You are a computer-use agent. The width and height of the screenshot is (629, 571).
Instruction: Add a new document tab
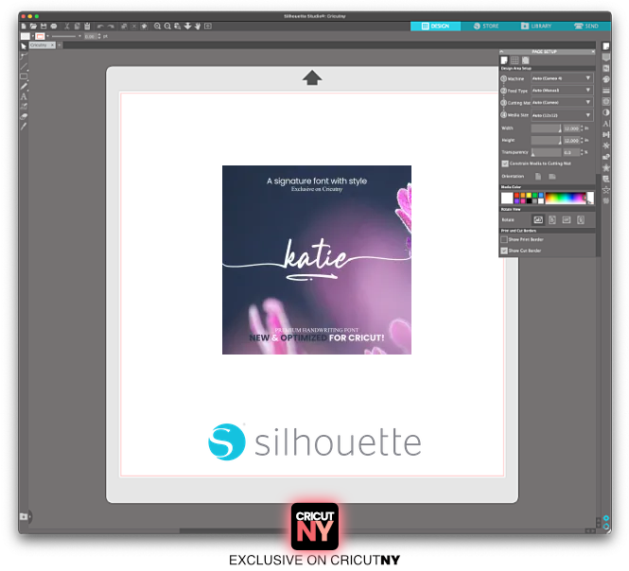(x=60, y=45)
